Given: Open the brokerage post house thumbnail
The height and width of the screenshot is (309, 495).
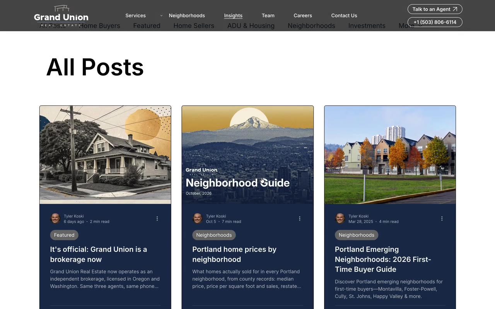Looking at the screenshot, I should click(105, 155).
